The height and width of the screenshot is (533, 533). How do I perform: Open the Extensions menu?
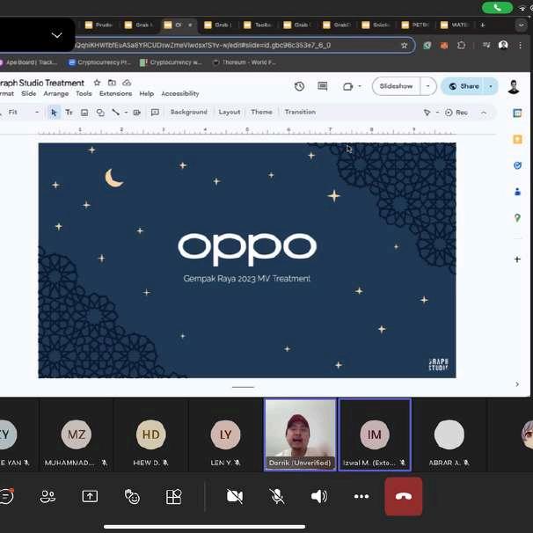pyautogui.click(x=115, y=93)
